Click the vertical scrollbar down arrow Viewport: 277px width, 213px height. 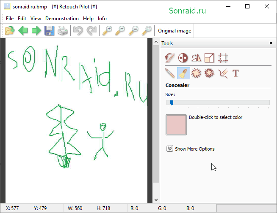coord(156,200)
